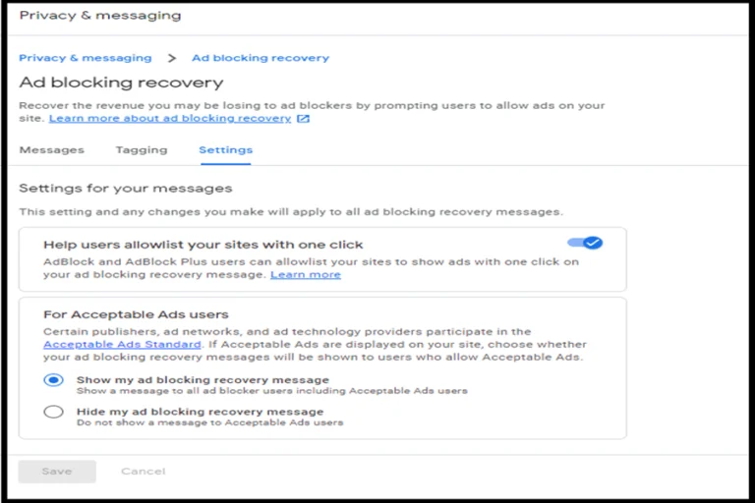This screenshot has height=503, width=755.
Task: Go to Privacy & messaging breadcrumb link
Action: tap(86, 58)
